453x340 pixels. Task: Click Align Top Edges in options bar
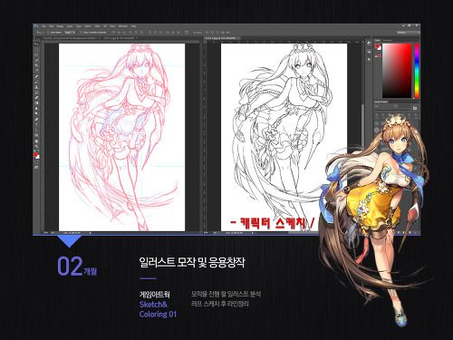point(114,32)
